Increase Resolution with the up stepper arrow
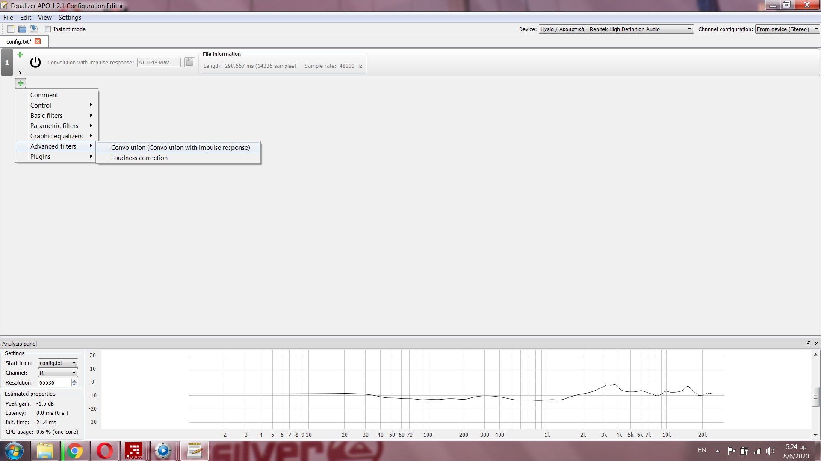The width and height of the screenshot is (821, 461). pyautogui.click(x=74, y=381)
